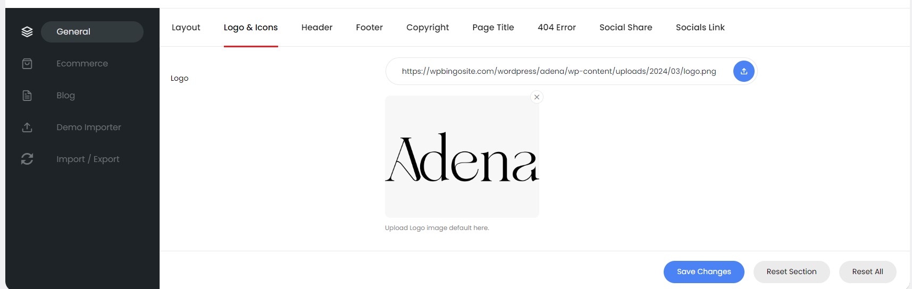Open the Layout tab
The height and width of the screenshot is (289, 912).
186,28
